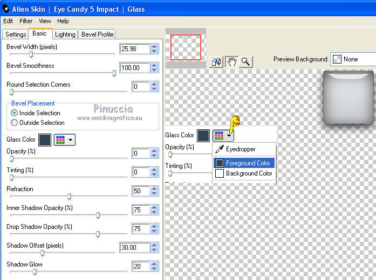Click the Eyedropper option in color menu
Screen dimensions: 376x280
[x=244, y=149]
